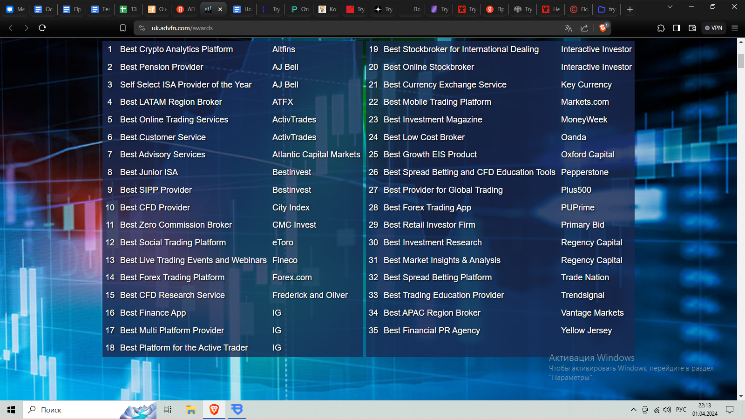Switch input language 'РУС'
745x419 pixels.
pyautogui.click(x=681, y=410)
